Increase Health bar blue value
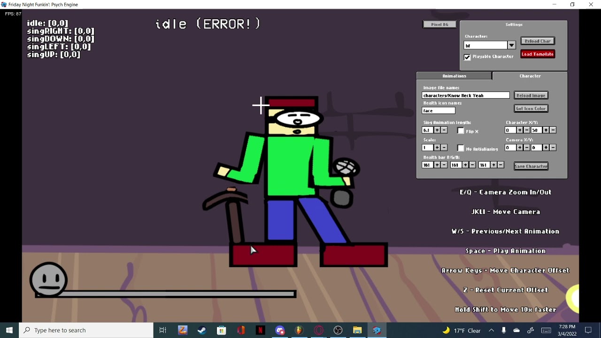The height and width of the screenshot is (338, 601). coord(493,165)
